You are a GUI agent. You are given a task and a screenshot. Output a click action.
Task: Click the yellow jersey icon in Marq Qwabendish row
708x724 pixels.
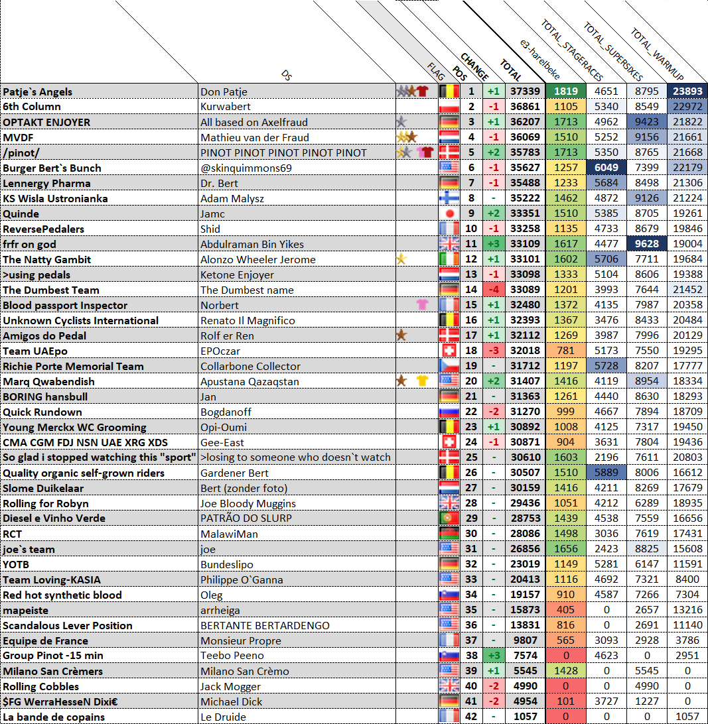423,381
